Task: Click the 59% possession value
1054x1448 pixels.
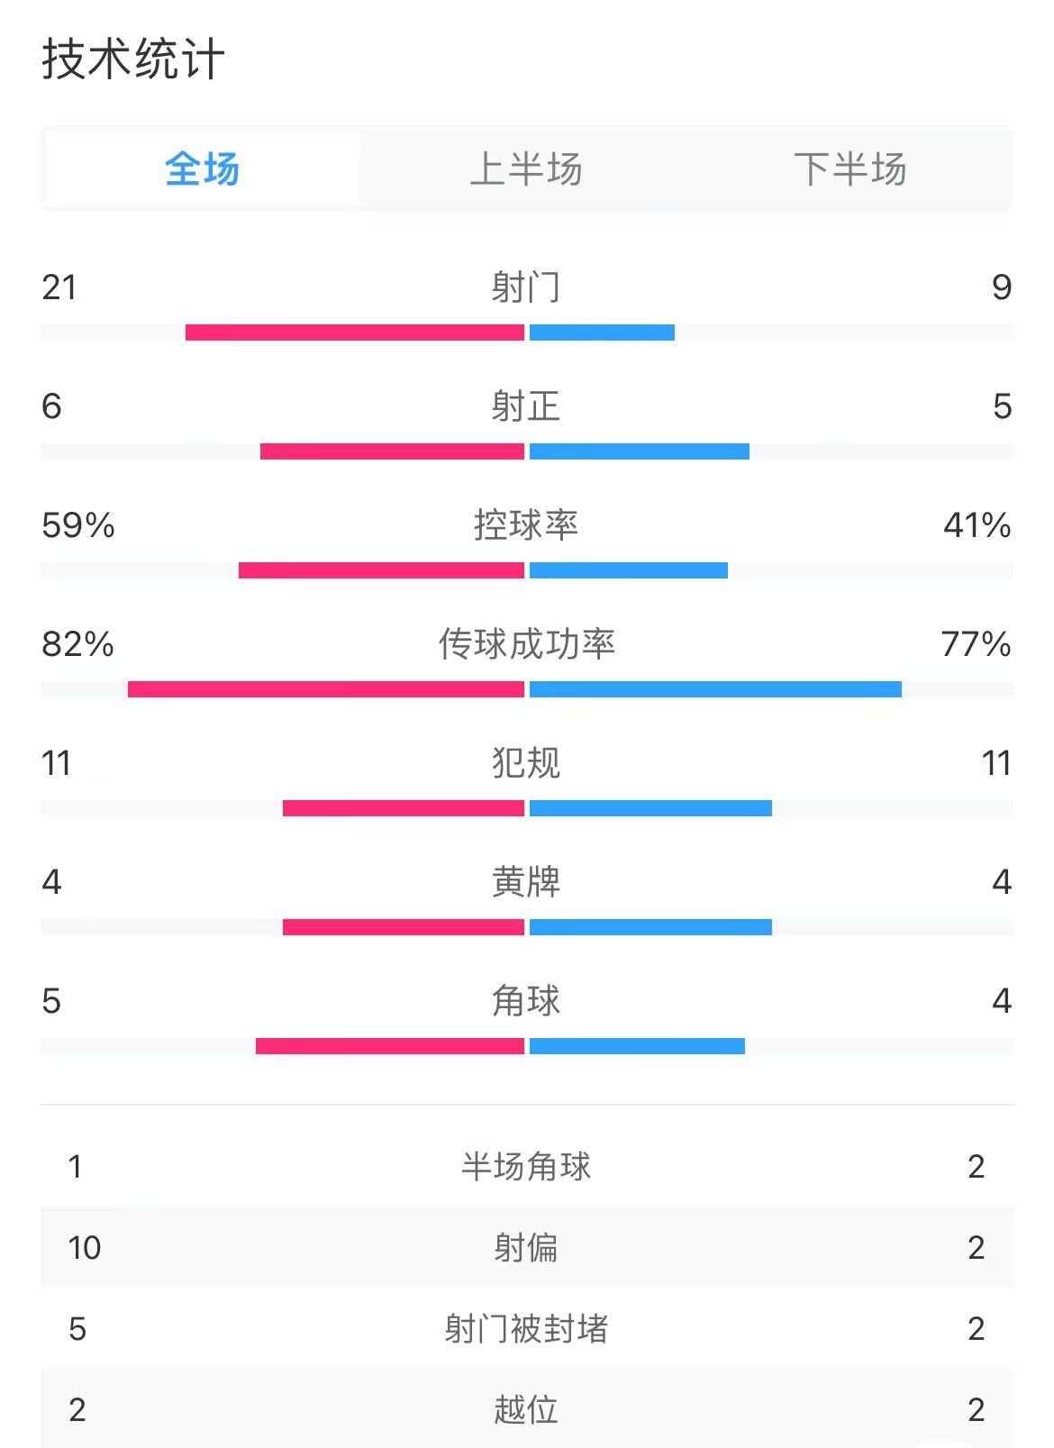Action: 78,525
